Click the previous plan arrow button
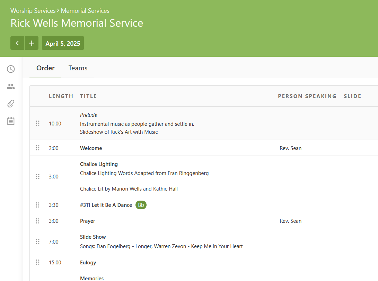This screenshot has height=281, width=378. click(17, 43)
